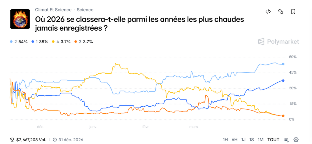The height and width of the screenshot is (144, 312).
Task: Select the 1J time range
Action: (243, 140)
